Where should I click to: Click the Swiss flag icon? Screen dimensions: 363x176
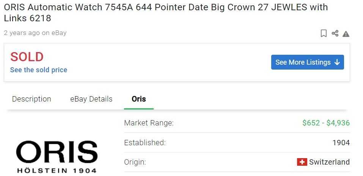tap(302, 162)
